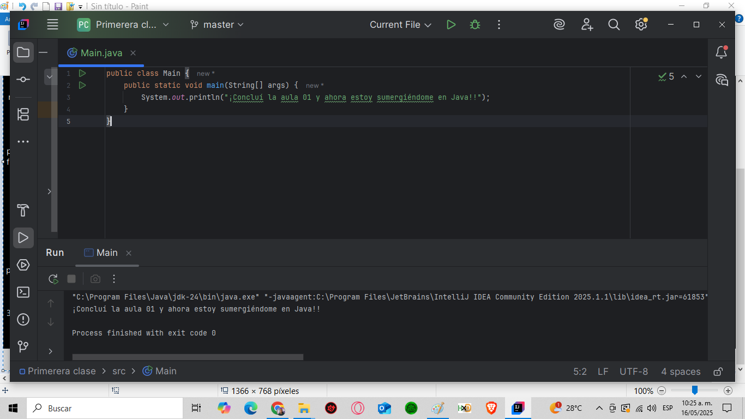
Task: Close the Main run tab
Action: (x=129, y=253)
